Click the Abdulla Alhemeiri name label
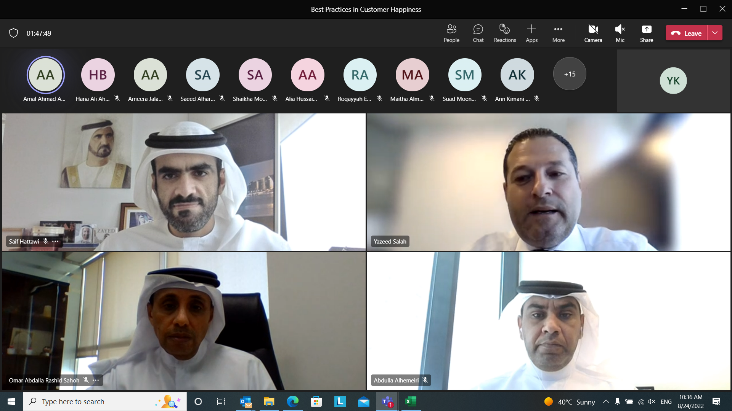 tap(396, 380)
